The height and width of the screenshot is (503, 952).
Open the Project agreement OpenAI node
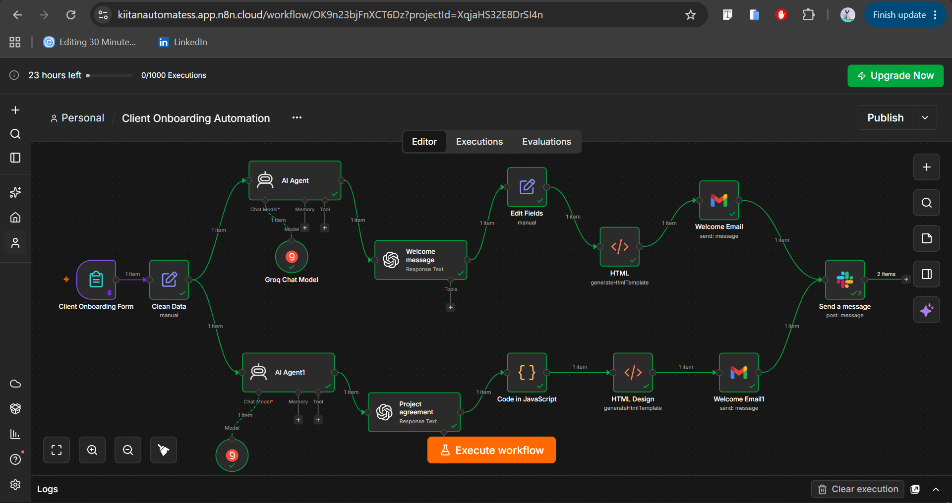[414, 412]
